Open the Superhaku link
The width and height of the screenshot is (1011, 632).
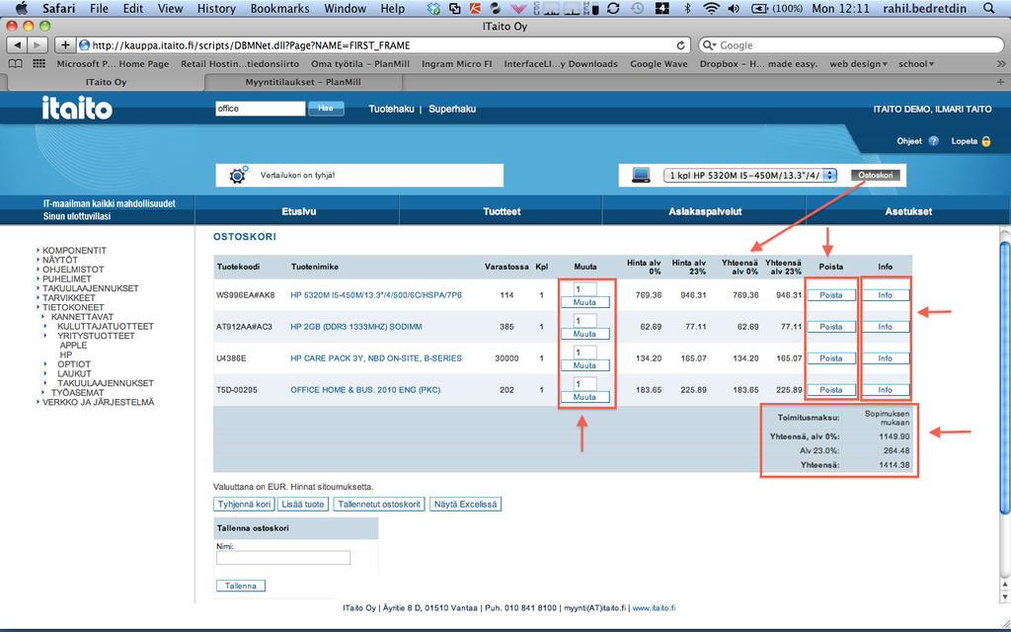point(452,109)
